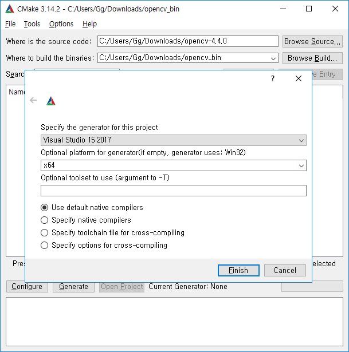
Task: Click the optional toolset input field
Action: pos(174,191)
